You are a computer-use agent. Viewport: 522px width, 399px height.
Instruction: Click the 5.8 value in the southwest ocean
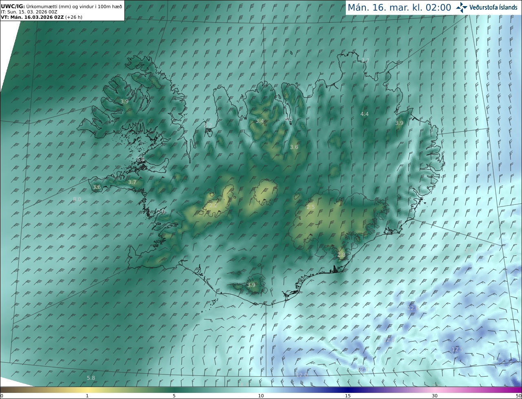pyautogui.click(x=91, y=378)
